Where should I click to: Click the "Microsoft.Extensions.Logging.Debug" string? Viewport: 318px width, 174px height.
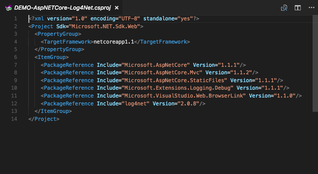click(177, 88)
